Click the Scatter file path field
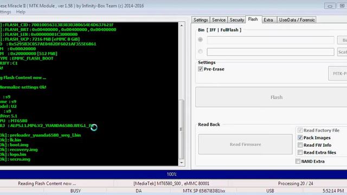Screen dimensions: 347x195 pos(271,52)
